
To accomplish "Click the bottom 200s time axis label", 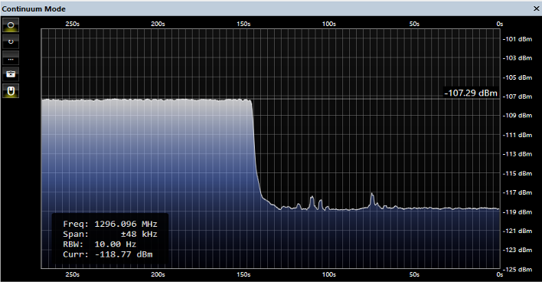I will coord(158,274).
